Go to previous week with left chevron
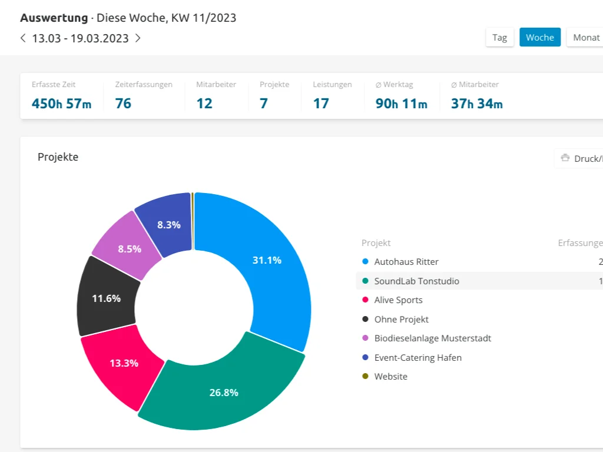Screen dimensions: 603x452 coord(23,38)
